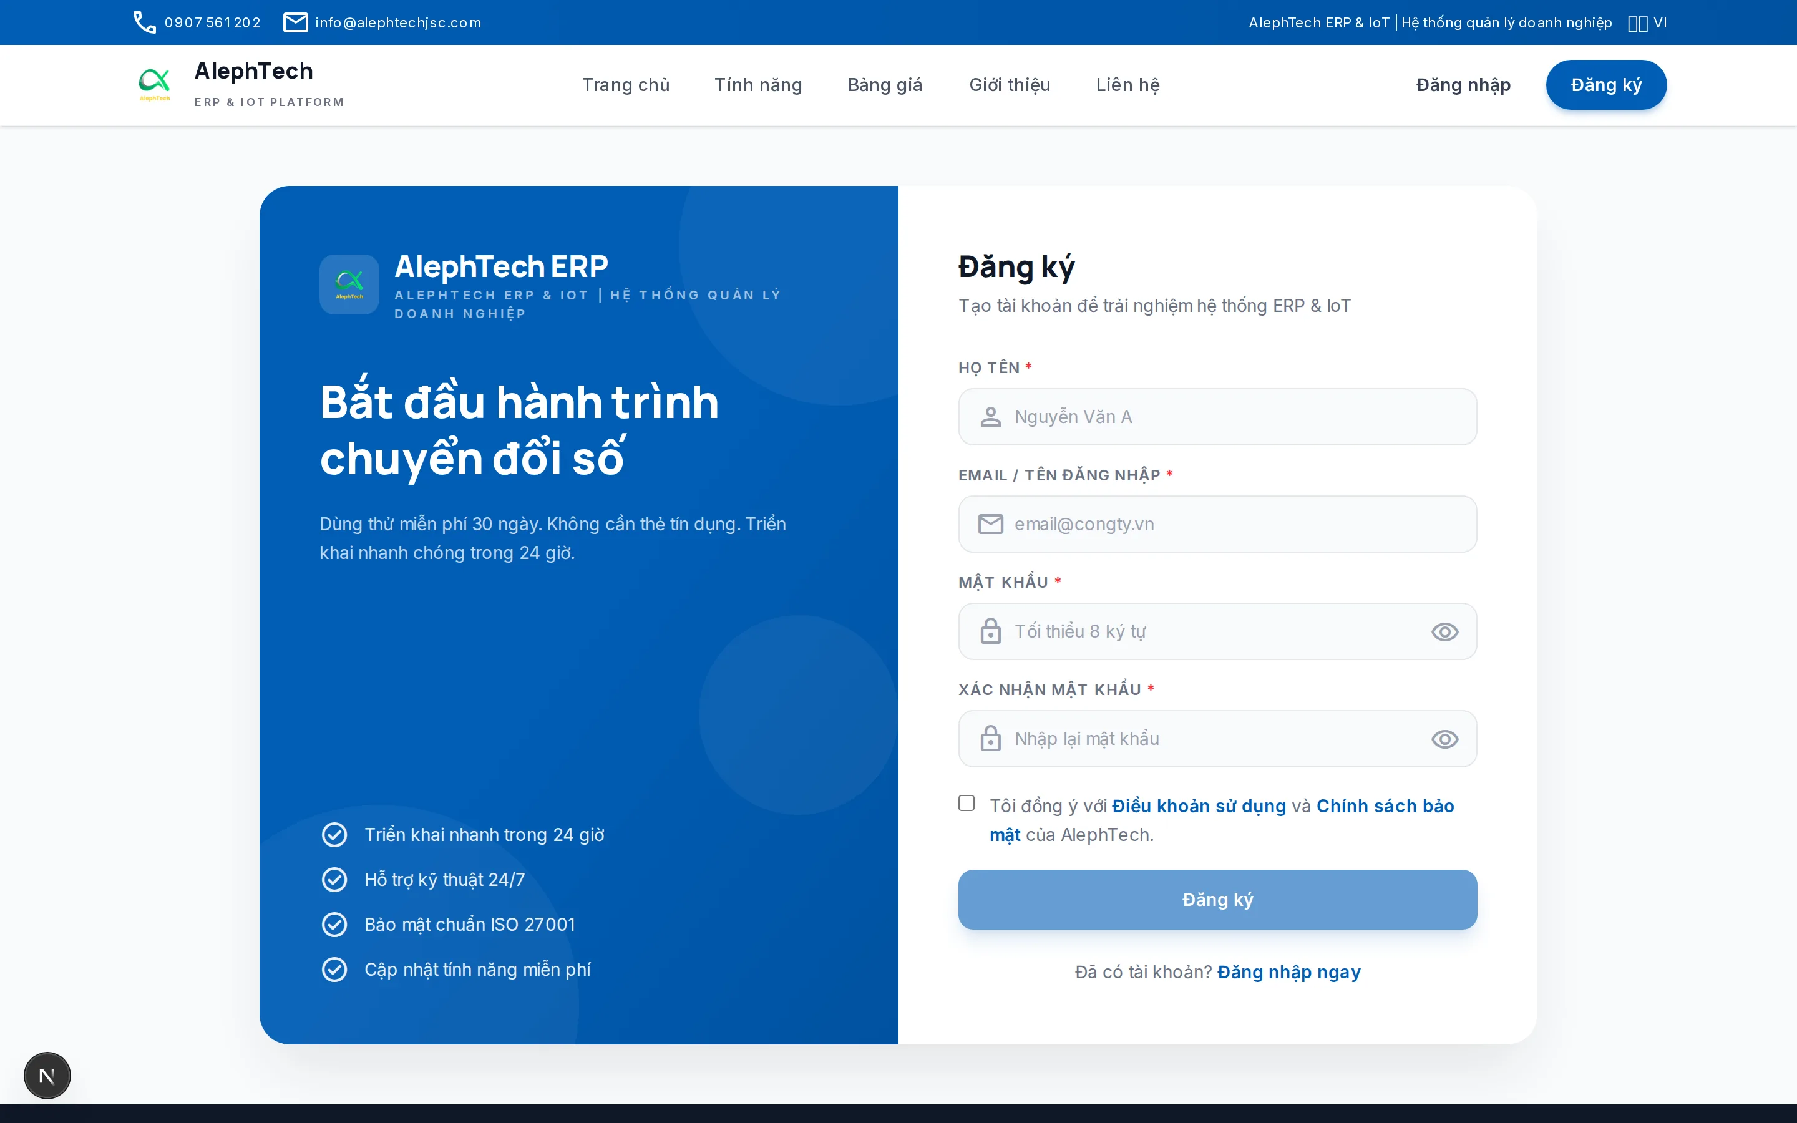Click check icon next to Bảo mật chuẩn ISO 27001
The width and height of the screenshot is (1797, 1123).
coord(334,925)
